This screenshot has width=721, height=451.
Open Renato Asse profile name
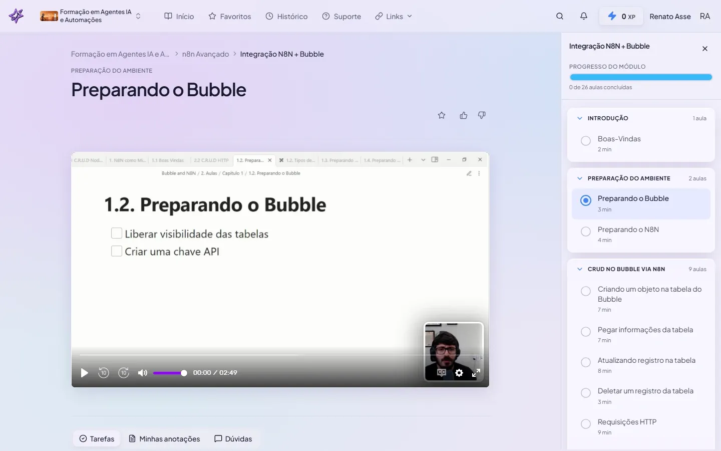[x=670, y=16]
